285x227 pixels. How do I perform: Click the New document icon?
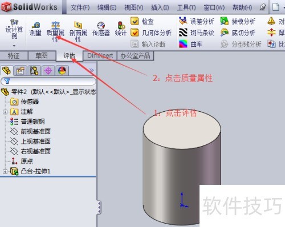[x=276, y=7]
